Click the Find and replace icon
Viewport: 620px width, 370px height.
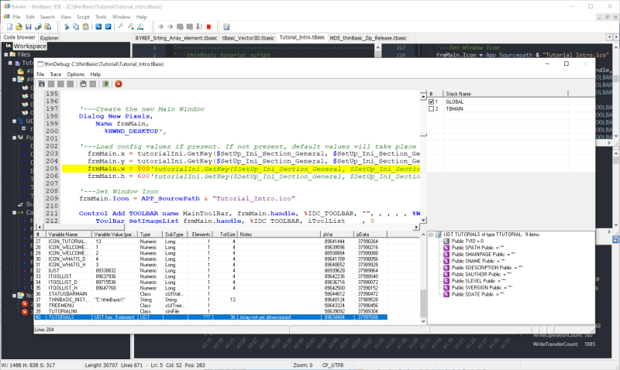tap(140, 27)
